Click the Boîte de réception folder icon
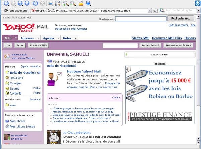Screen dimensions: 201x149 coord(7,72)
